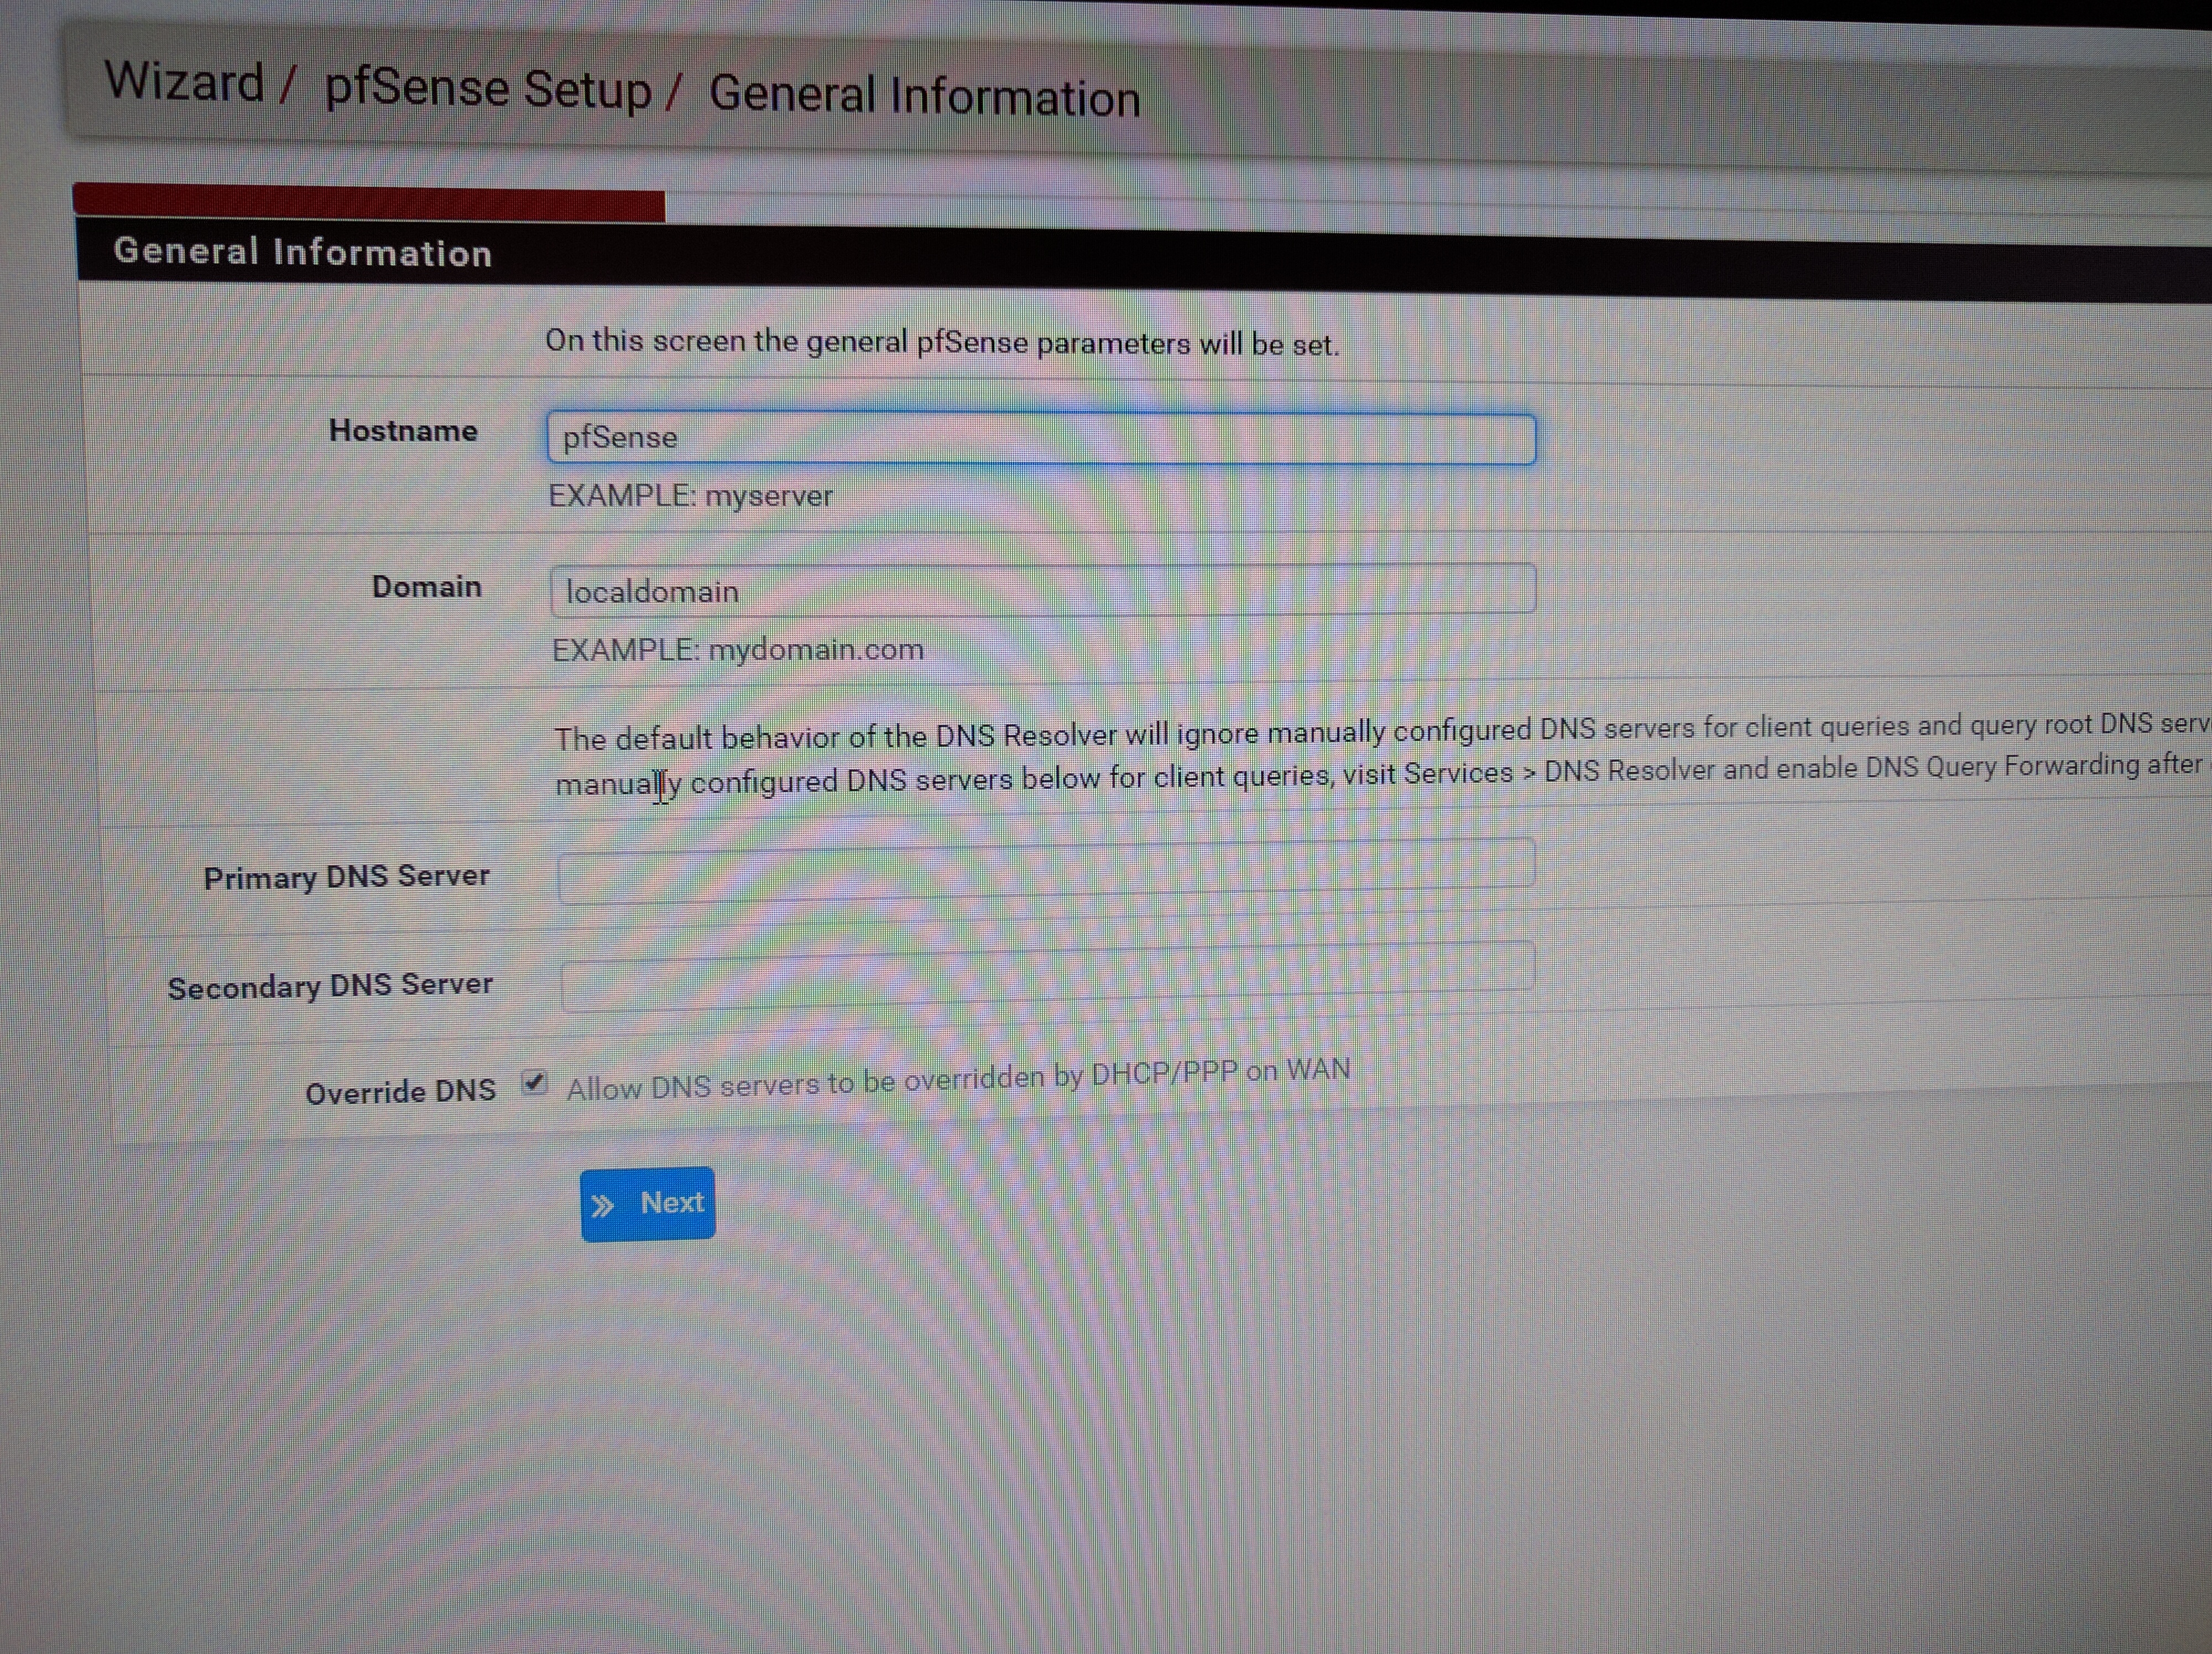Click General Information breadcrumb title
This screenshot has height=1654, width=2212.
point(925,96)
